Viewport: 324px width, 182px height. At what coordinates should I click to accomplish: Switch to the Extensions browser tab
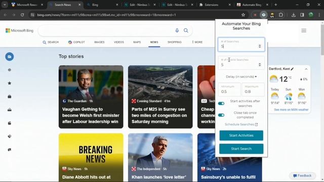pyautogui.click(x=215, y=5)
